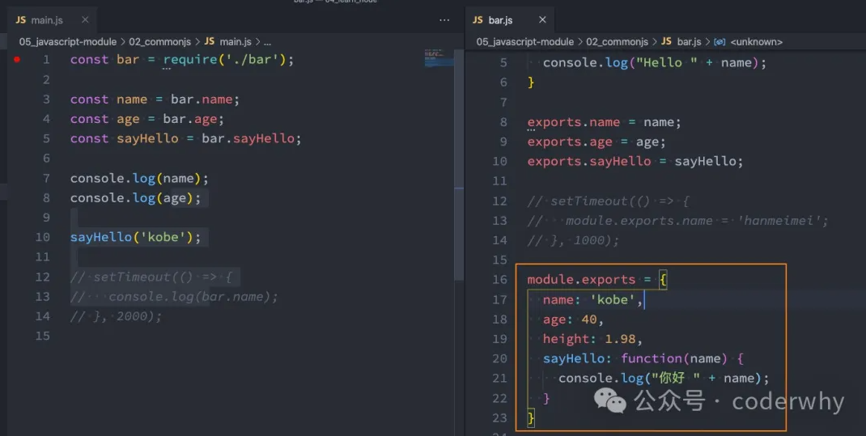Click 'bar.name' on main.js line 3
Viewport: 866px width, 436px height.
click(201, 99)
